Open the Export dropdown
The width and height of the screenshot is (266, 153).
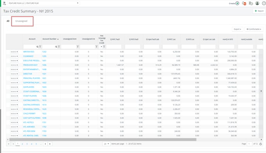[x=237, y=29]
